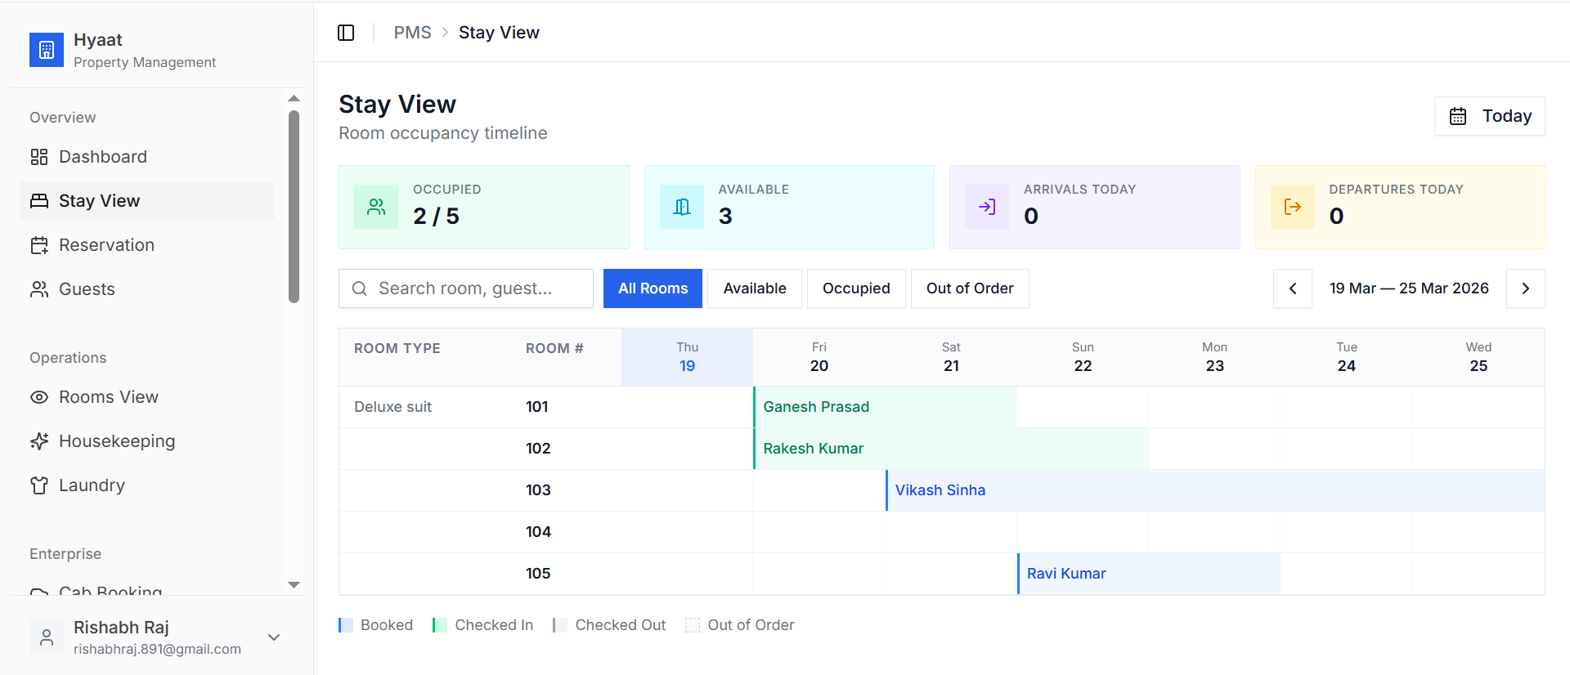Open Ganesh Prasad booking in room 101

click(885, 407)
